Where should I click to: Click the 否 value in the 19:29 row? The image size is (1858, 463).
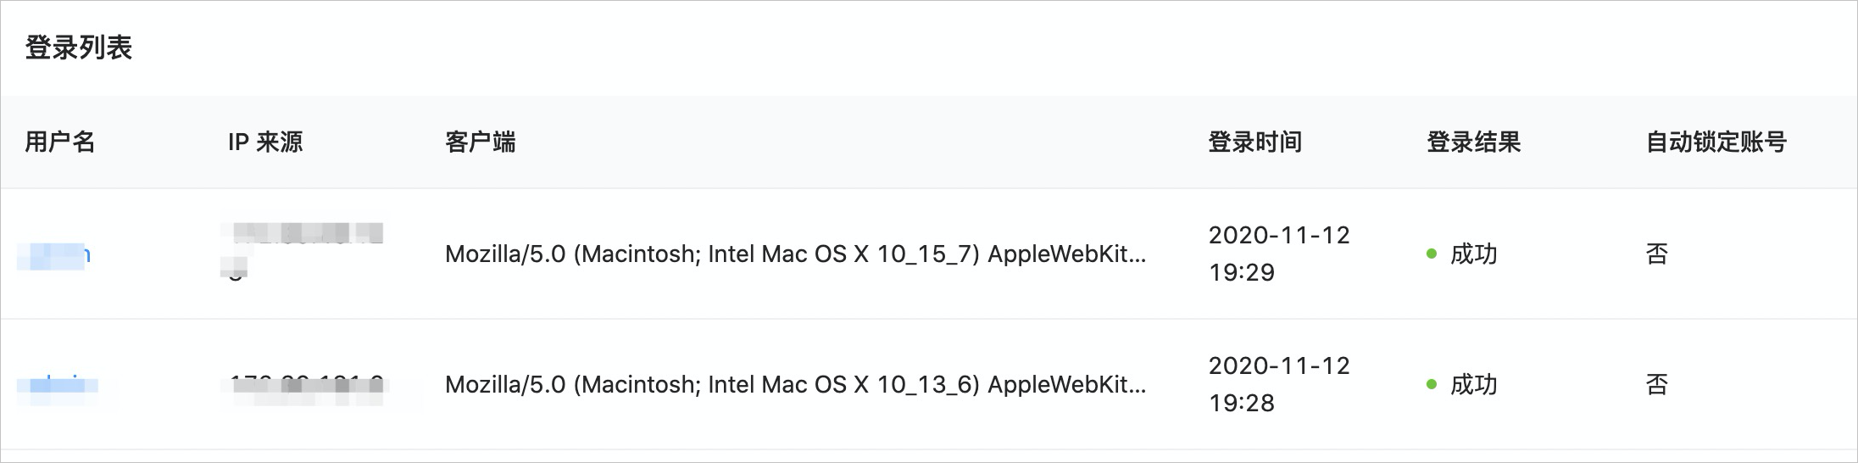[x=1657, y=254]
